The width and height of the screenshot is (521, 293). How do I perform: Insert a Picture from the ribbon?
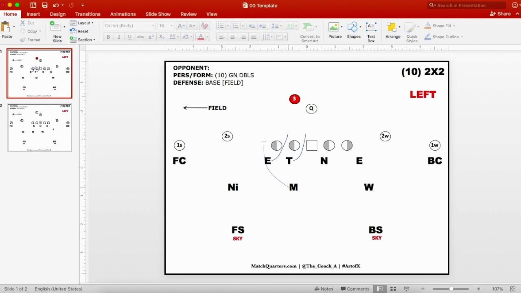pyautogui.click(x=335, y=31)
